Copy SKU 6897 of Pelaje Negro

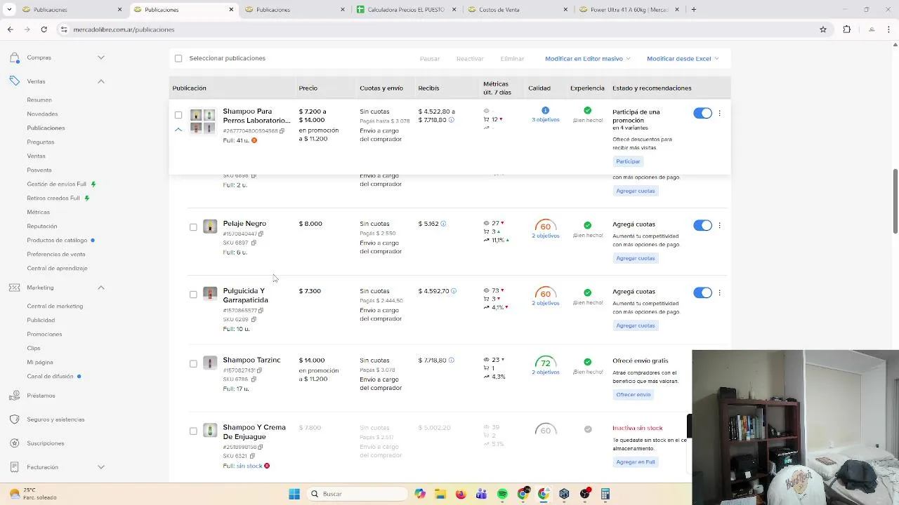(254, 243)
